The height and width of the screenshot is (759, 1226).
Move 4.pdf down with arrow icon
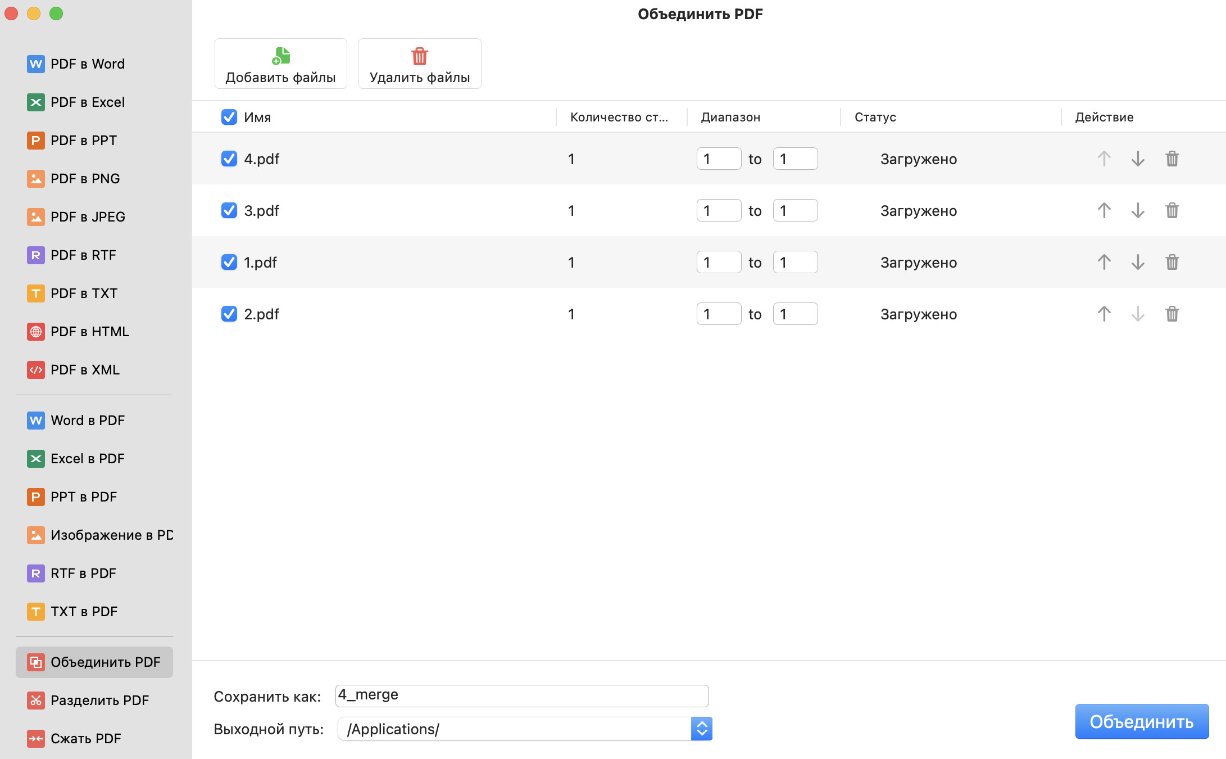pyautogui.click(x=1138, y=159)
